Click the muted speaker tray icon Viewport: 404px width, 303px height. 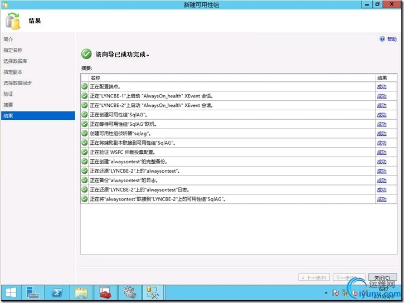coord(354,293)
